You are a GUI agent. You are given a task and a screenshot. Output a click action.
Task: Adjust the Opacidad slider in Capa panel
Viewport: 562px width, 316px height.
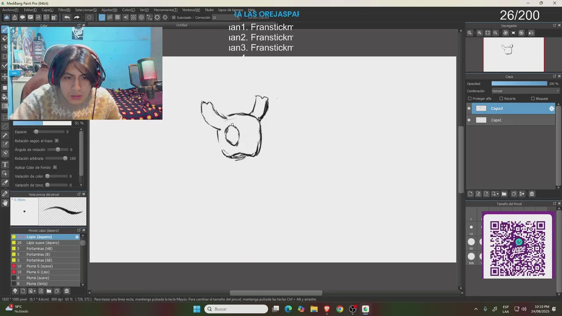pos(519,83)
